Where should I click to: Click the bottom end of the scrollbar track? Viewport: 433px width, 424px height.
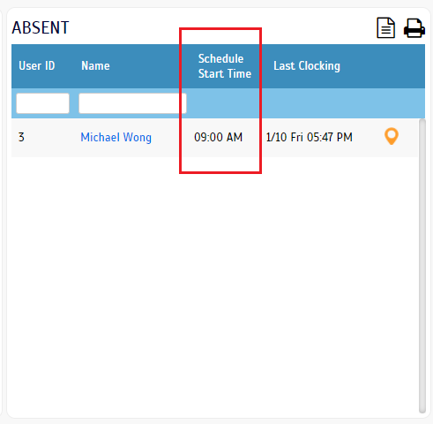422,410
